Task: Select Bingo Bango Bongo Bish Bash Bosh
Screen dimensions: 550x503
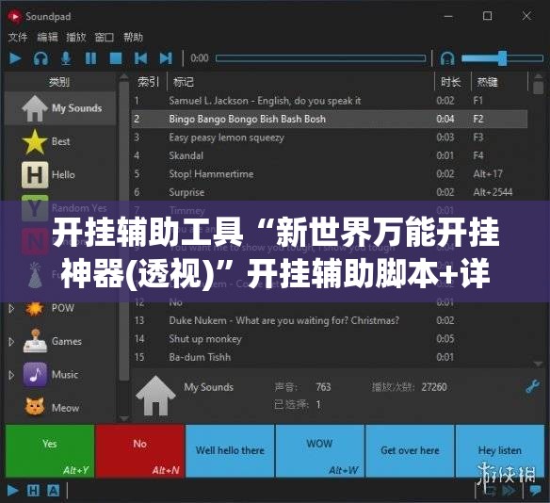Action: tap(330, 120)
